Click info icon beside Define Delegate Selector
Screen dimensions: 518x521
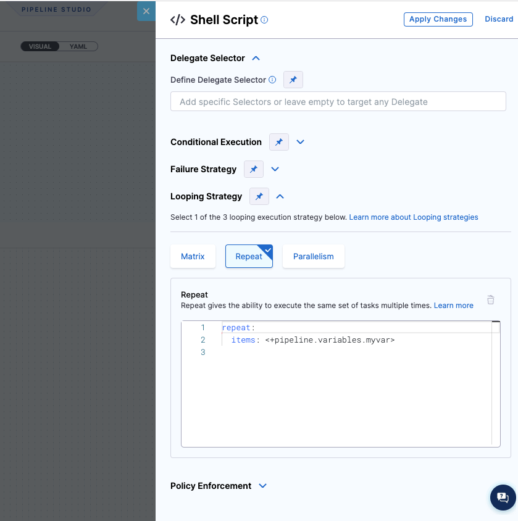click(x=272, y=80)
